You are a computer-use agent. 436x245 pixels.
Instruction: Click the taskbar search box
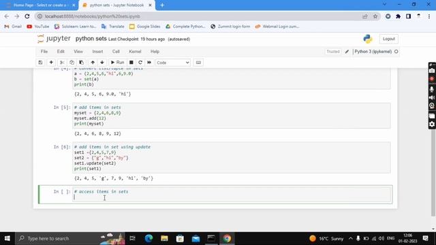(70, 238)
